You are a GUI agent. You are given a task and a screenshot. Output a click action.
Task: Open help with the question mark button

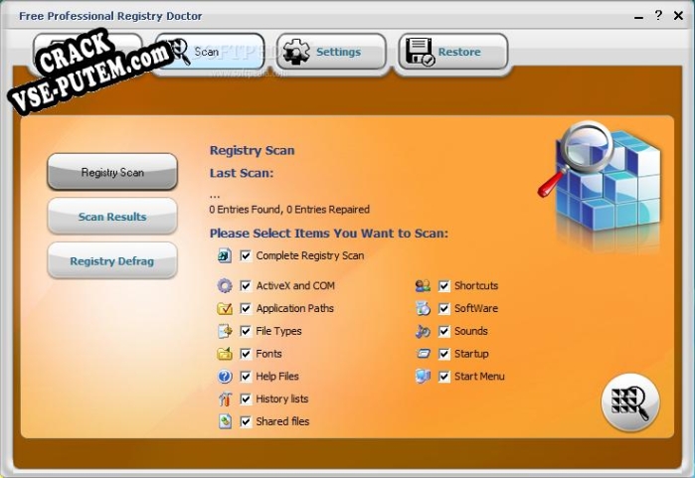coord(658,16)
